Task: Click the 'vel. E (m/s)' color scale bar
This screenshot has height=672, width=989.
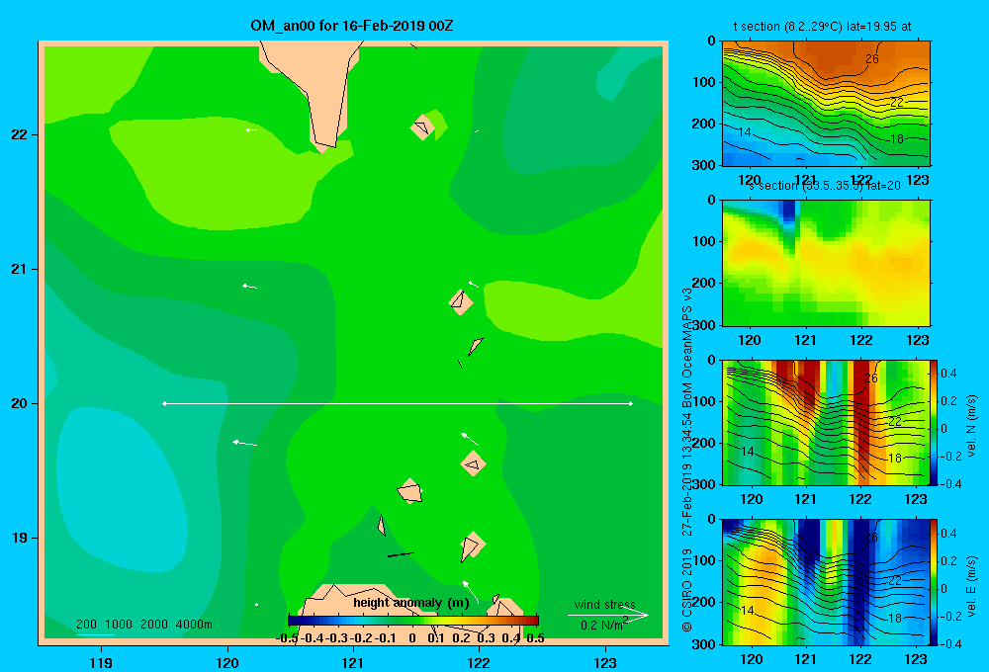Action: [x=934, y=582]
